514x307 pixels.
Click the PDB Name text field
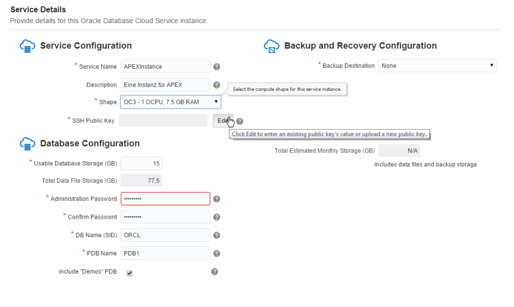pyautogui.click(x=164, y=253)
